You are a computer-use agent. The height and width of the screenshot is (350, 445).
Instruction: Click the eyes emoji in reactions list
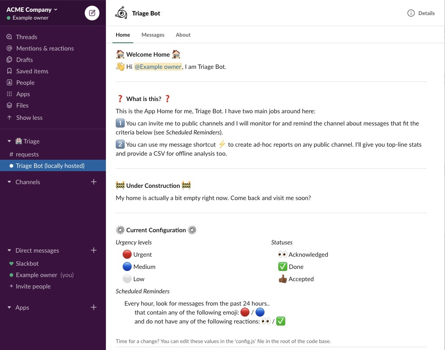tap(266, 321)
